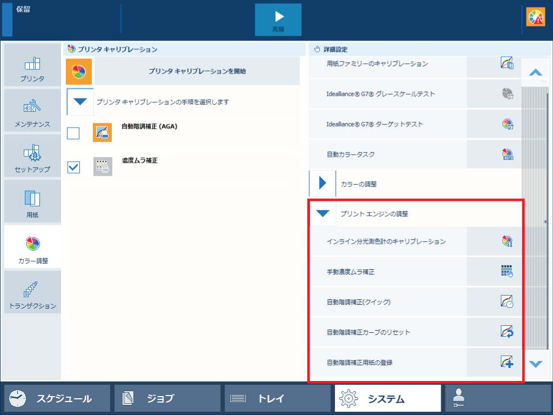The height and width of the screenshot is (415, 553).
Task: Click 自動階調補正(クイック) row text
Action: click(x=359, y=302)
